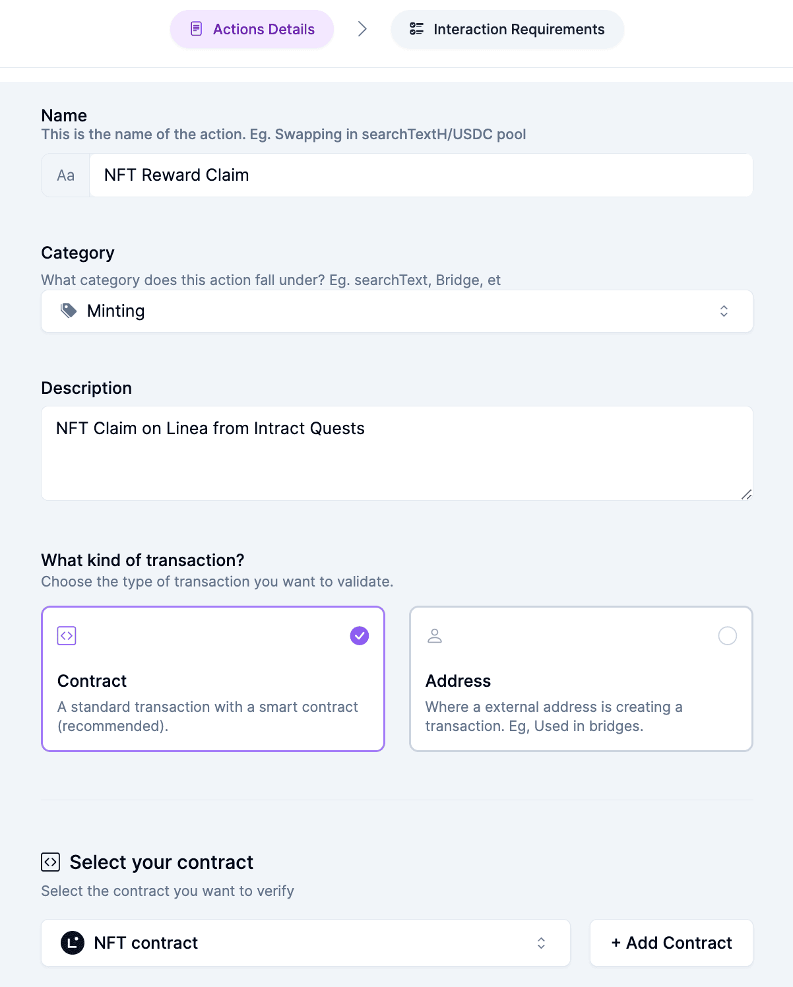Click the person icon in Address card
This screenshot has width=793, height=987.
tap(435, 636)
